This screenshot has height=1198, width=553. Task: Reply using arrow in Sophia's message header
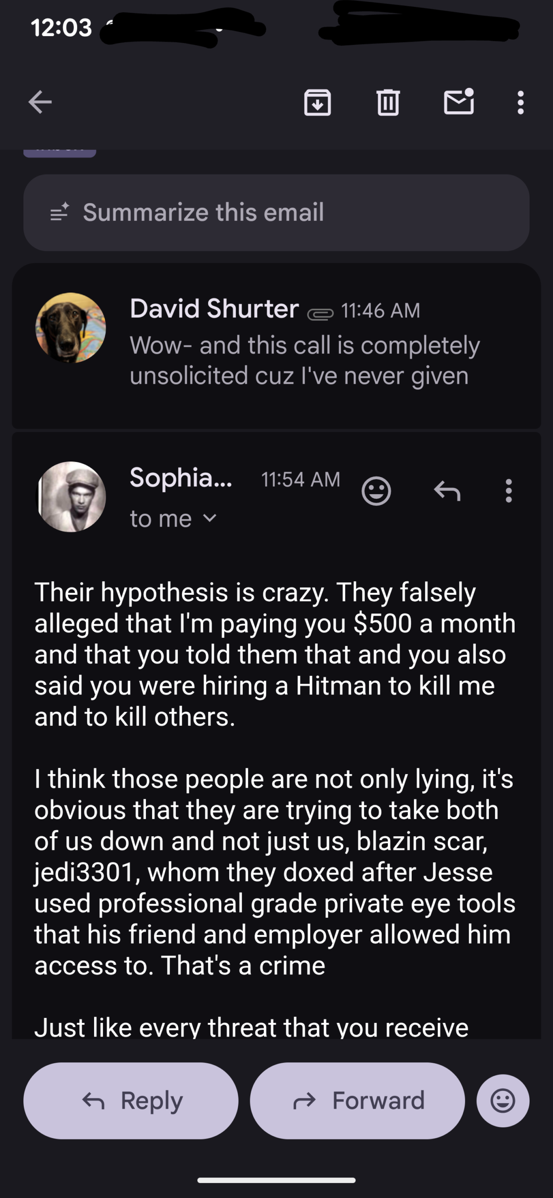447,491
